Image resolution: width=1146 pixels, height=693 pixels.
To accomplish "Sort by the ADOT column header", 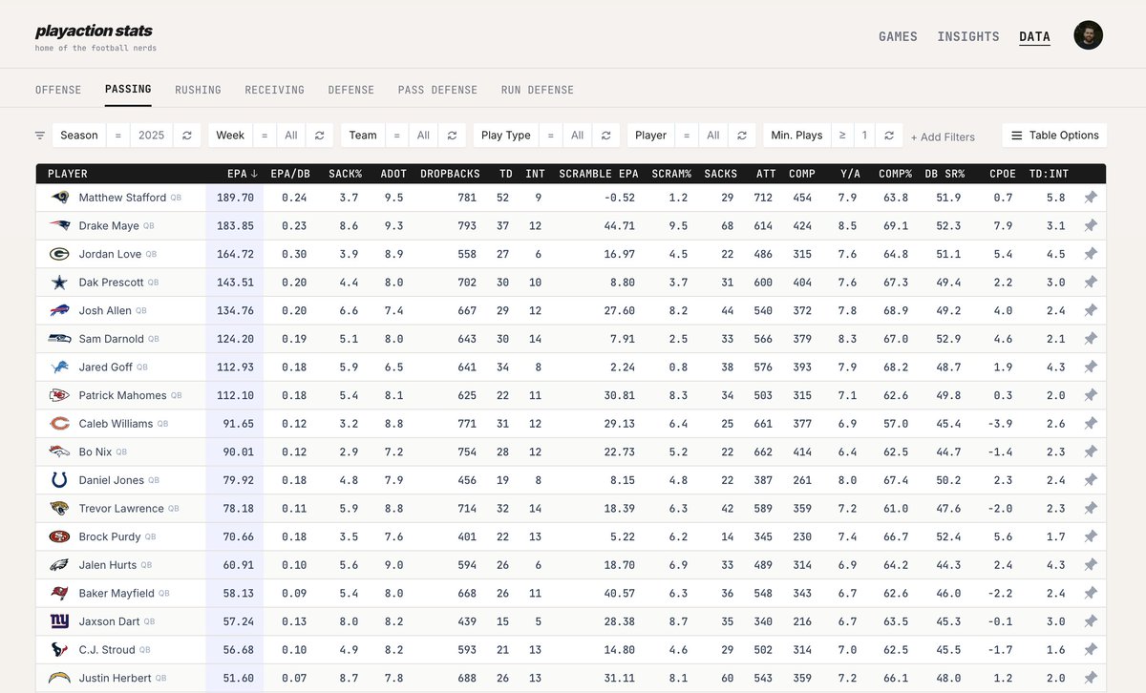I will (x=393, y=174).
